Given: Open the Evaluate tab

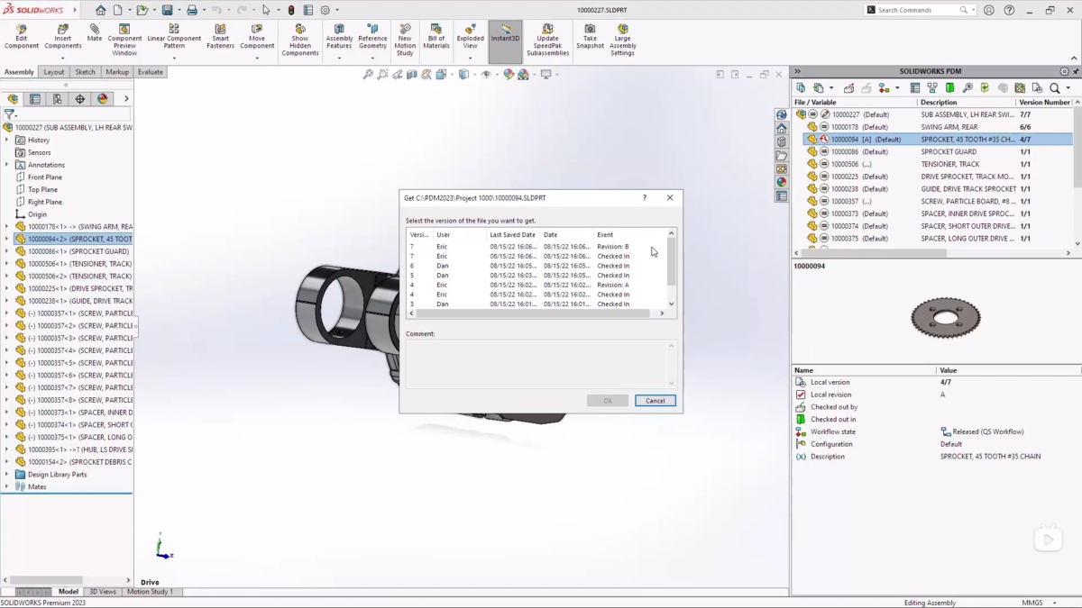Looking at the screenshot, I should [151, 72].
